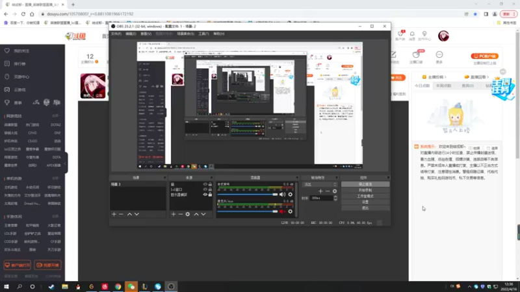
Task: Open the 更多 three-dots icon
Action: click(439, 55)
